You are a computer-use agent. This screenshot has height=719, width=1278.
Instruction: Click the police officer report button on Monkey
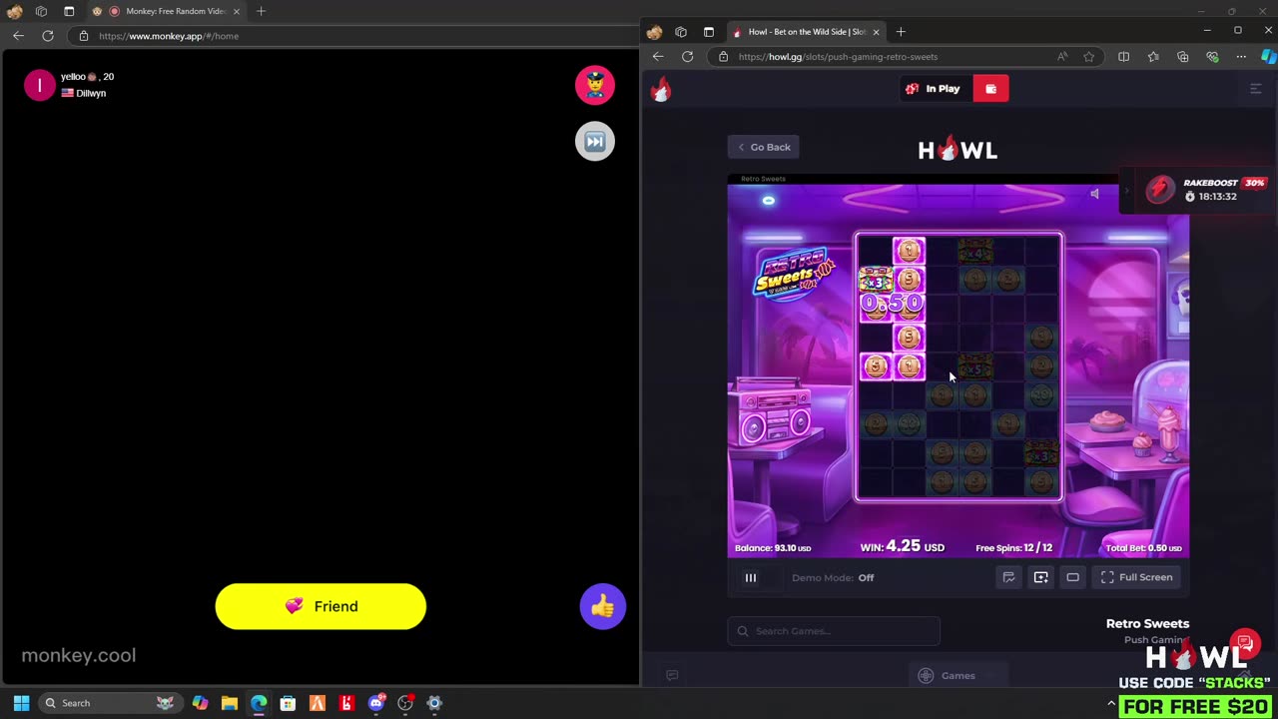[x=595, y=85]
